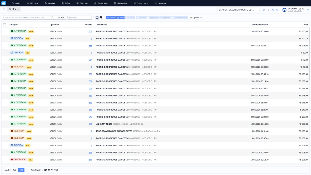311x175 pixels.
Task: Switch to table grid view icon
Action: (x=97, y=18)
